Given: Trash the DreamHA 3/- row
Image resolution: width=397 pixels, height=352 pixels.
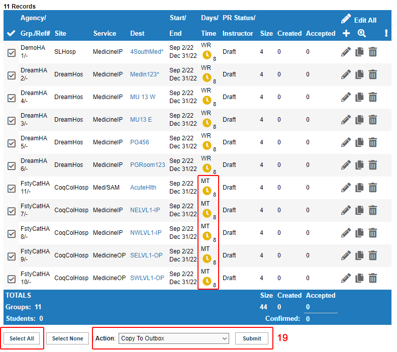Looking at the screenshot, I should [373, 120].
